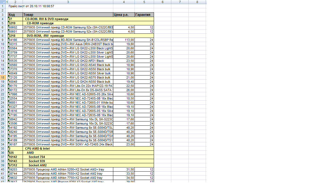Click code cell 57312

click(15, 165)
